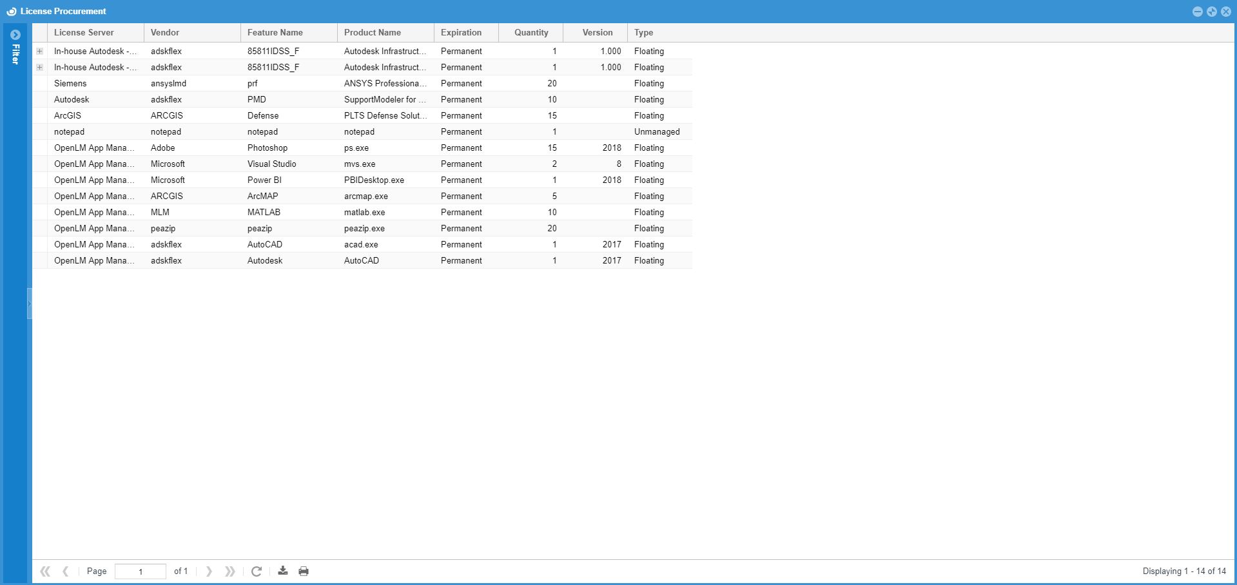Click the refresh icon in paging toolbar
Viewport: 1237px width, 585px height.
[x=256, y=571]
